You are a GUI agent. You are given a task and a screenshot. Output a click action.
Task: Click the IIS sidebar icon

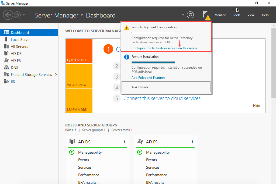tap(6, 82)
